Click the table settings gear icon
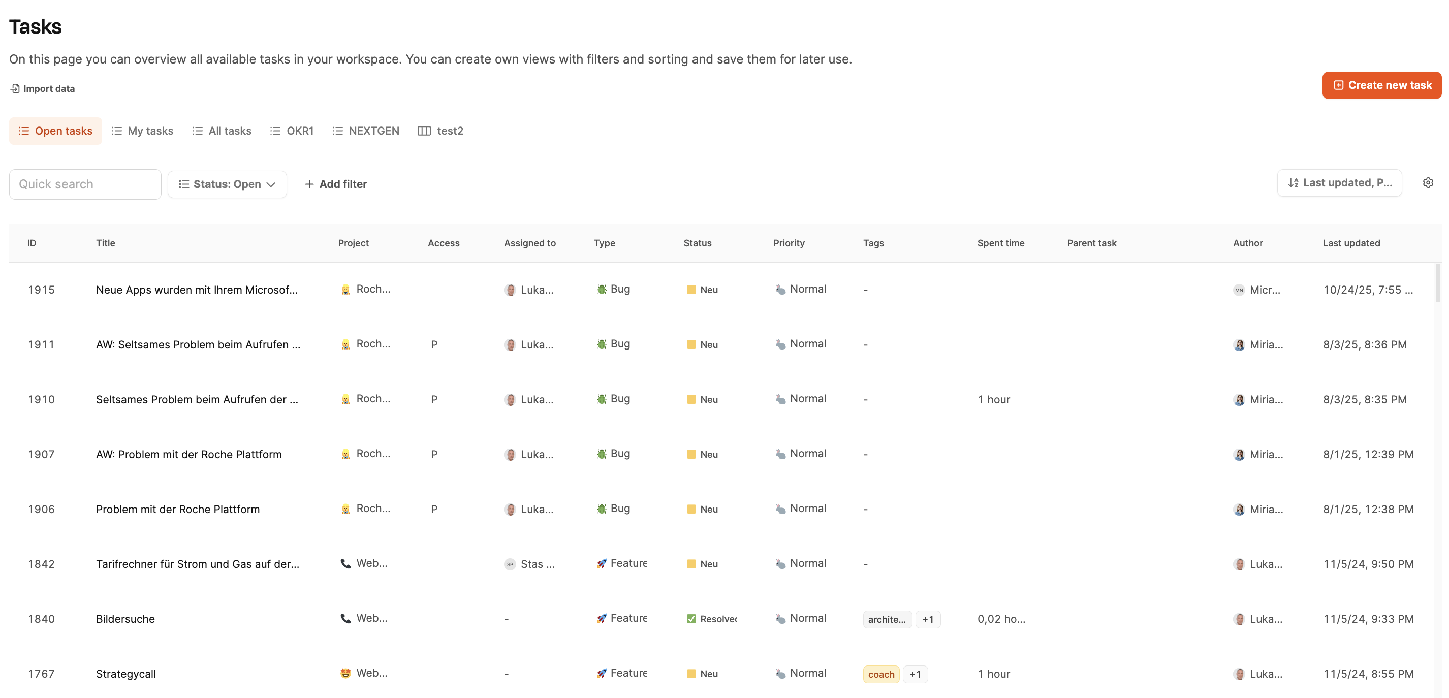Viewport: 1449px width, 698px height. click(x=1428, y=183)
